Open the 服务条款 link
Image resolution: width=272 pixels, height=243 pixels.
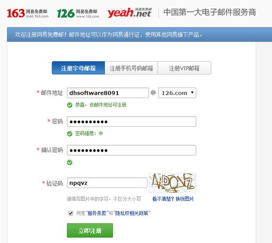[97, 213]
